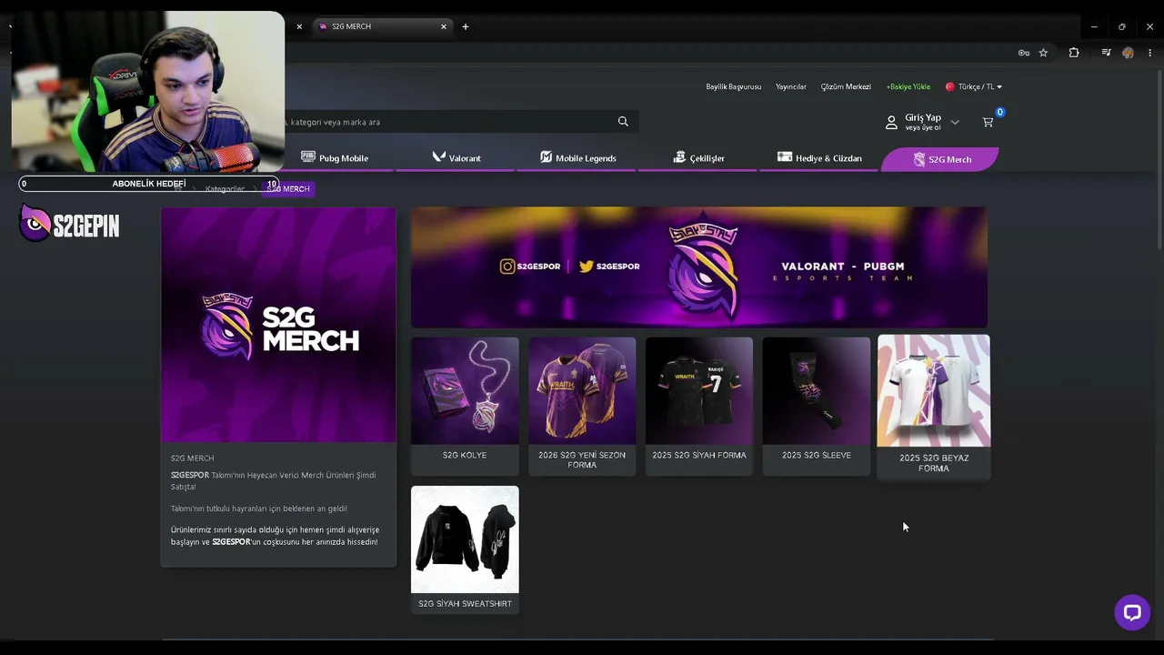Bookmark this page with the star icon
The image size is (1164, 655).
[1043, 53]
